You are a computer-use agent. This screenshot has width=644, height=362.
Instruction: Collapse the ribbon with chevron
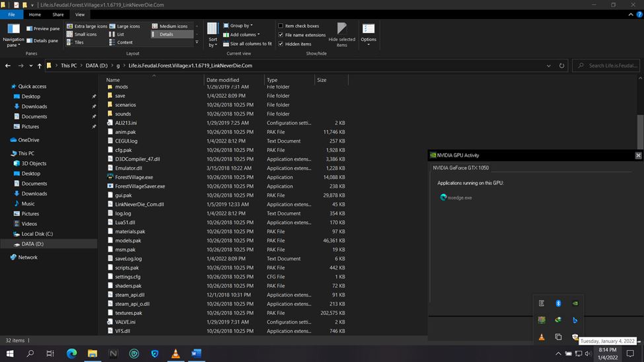point(630,15)
